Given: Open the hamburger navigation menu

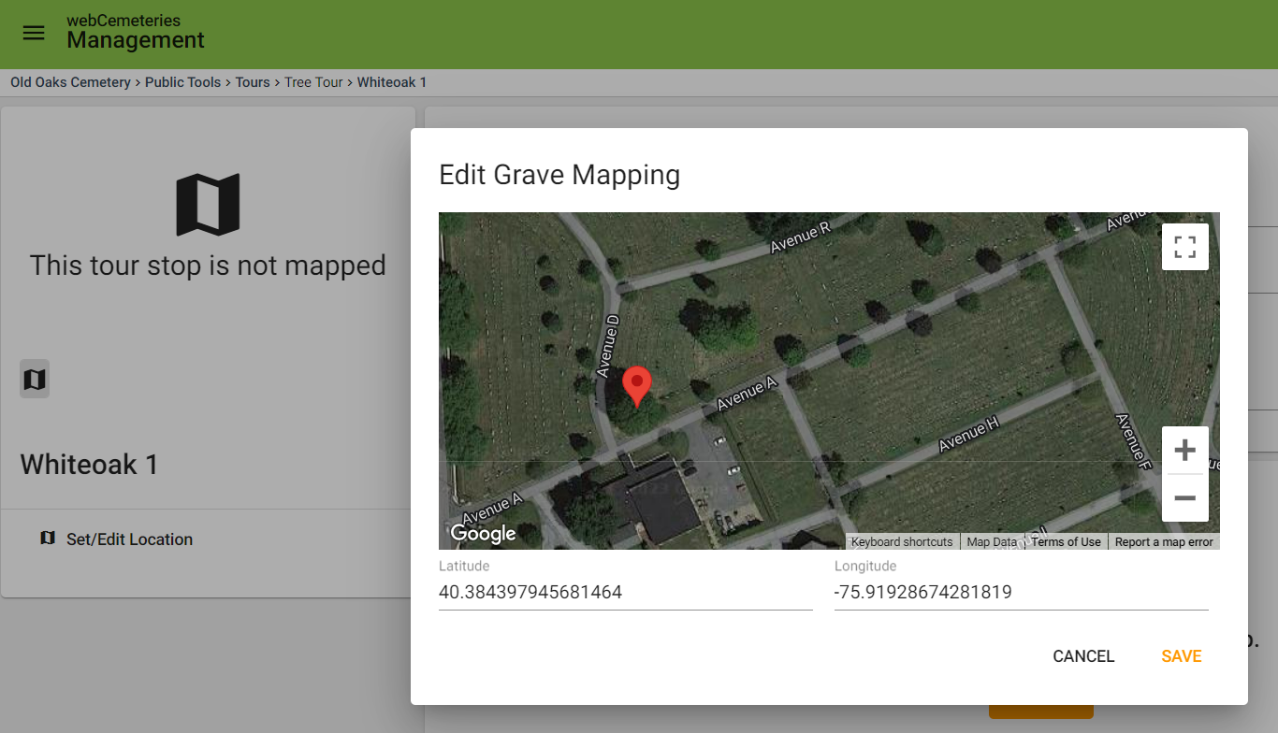Looking at the screenshot, I should (x=34, y=33).
